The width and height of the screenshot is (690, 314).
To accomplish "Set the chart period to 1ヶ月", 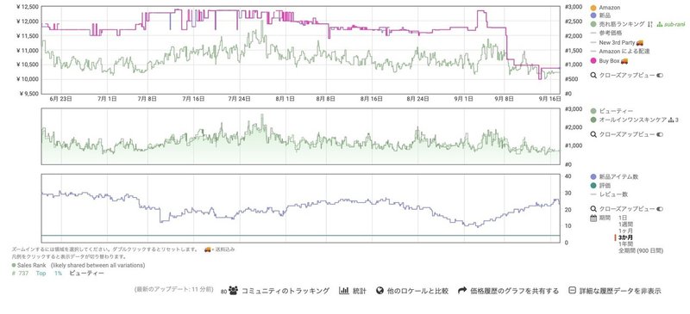I will [625, 231].
